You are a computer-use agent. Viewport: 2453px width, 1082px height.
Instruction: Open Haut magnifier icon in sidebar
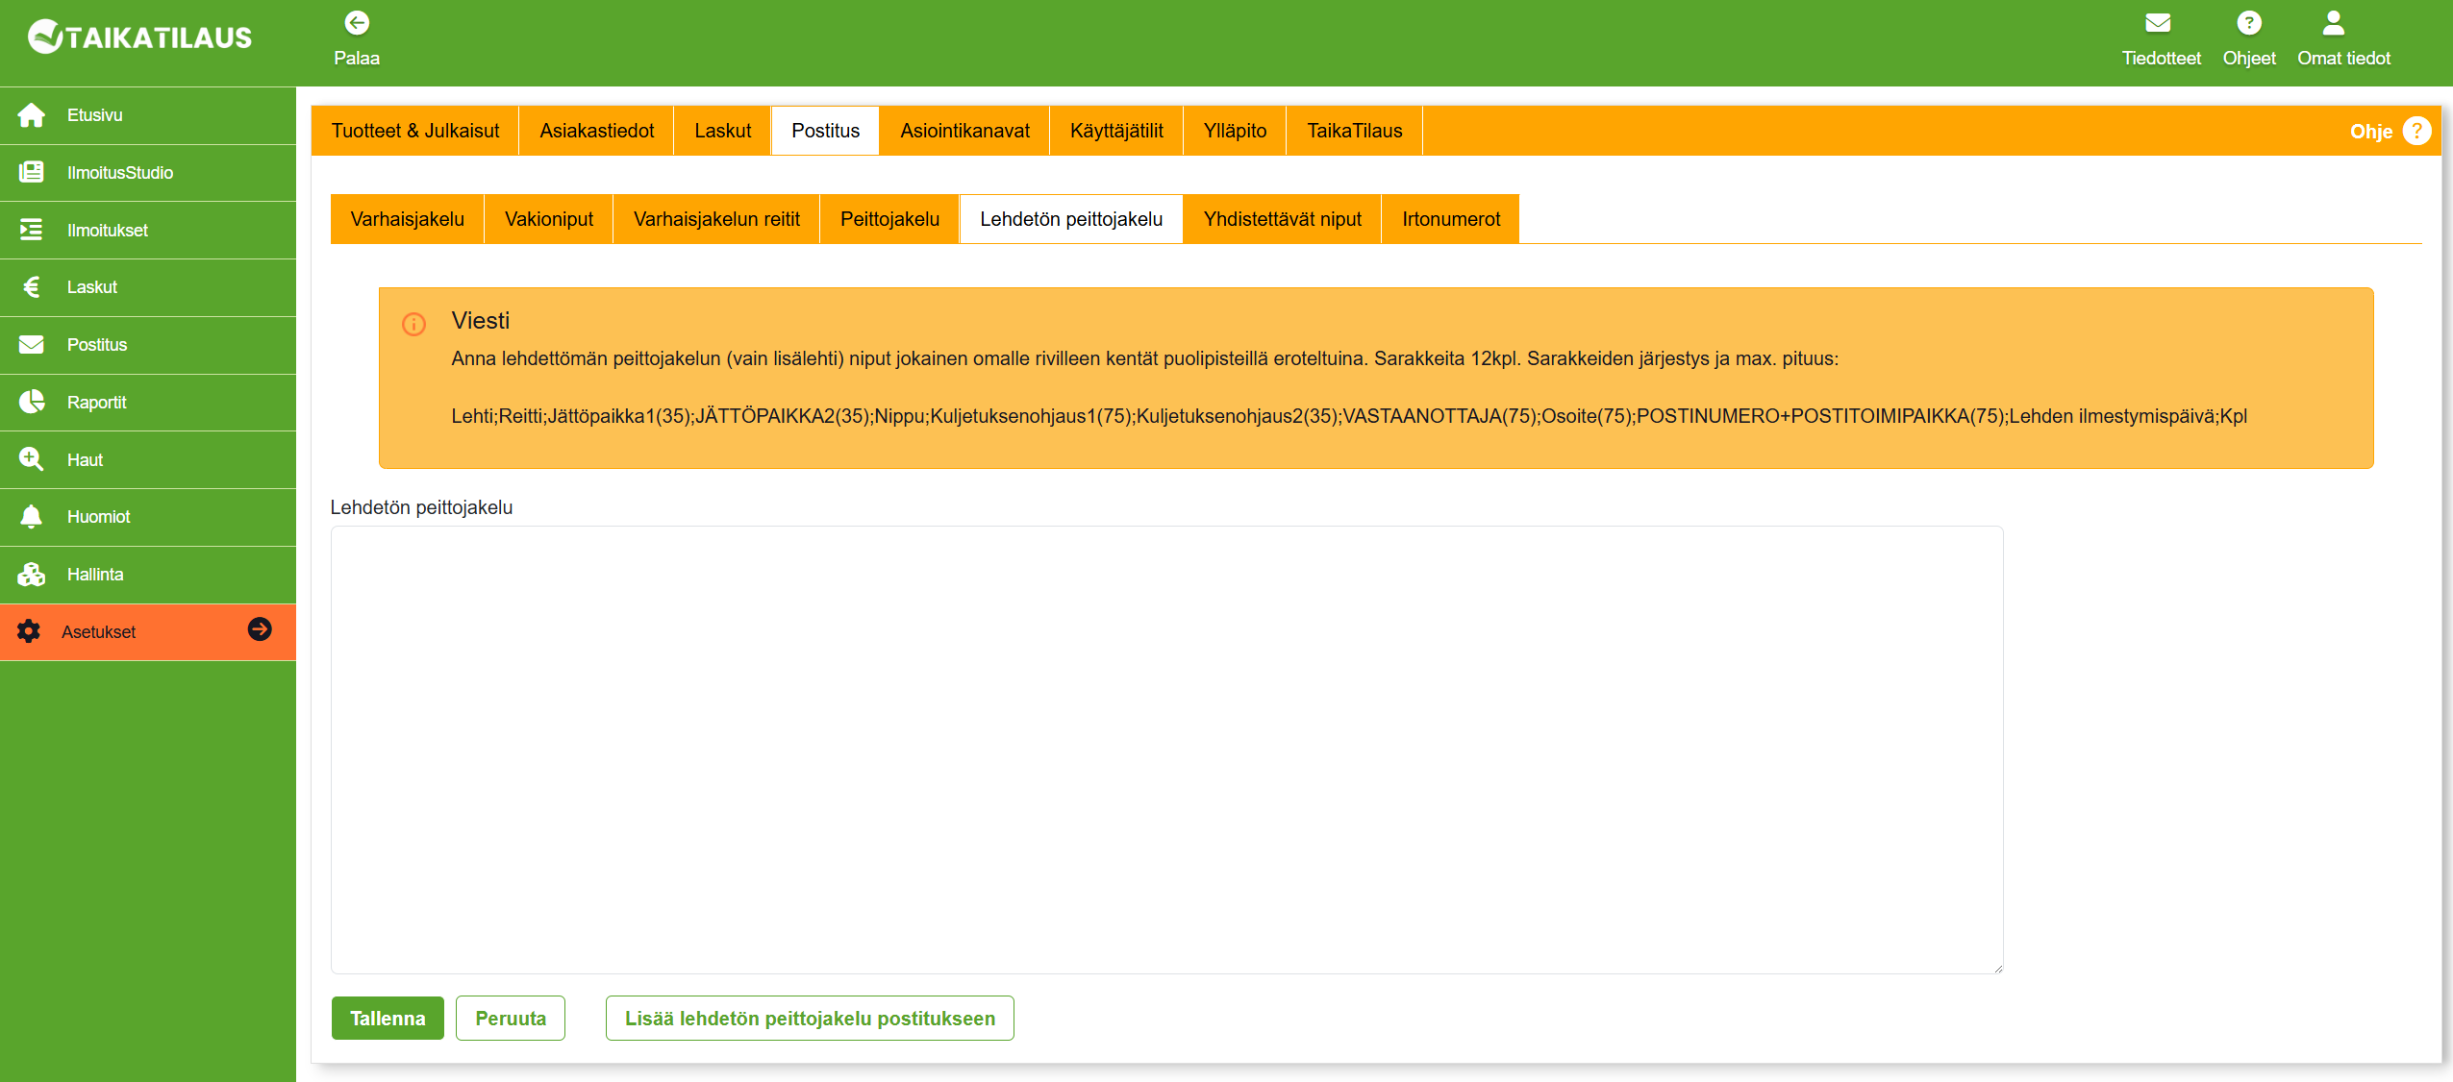click(32, 459)
